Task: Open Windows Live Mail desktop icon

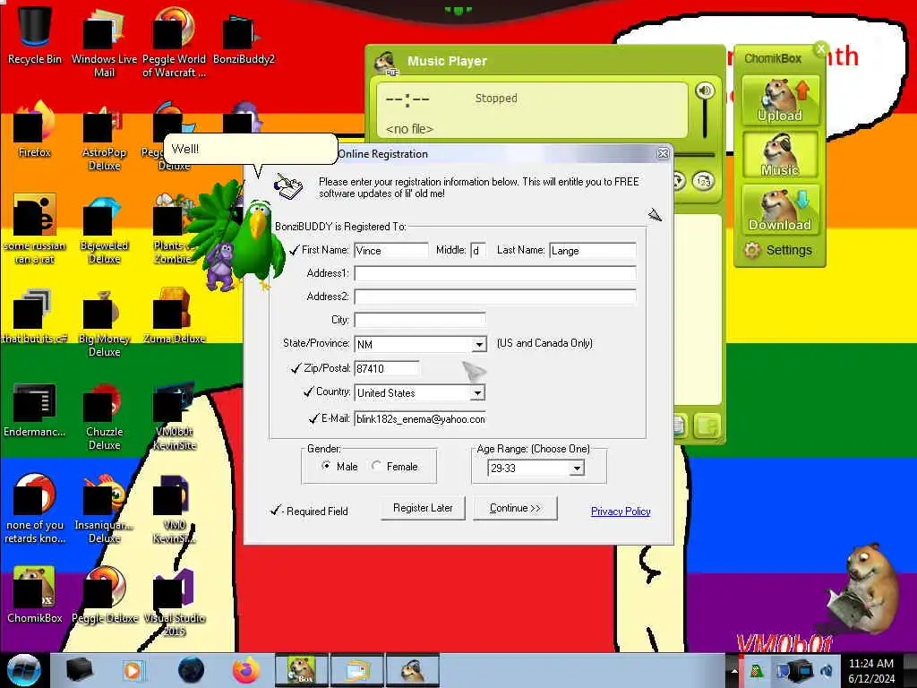Action: [104, 42]
